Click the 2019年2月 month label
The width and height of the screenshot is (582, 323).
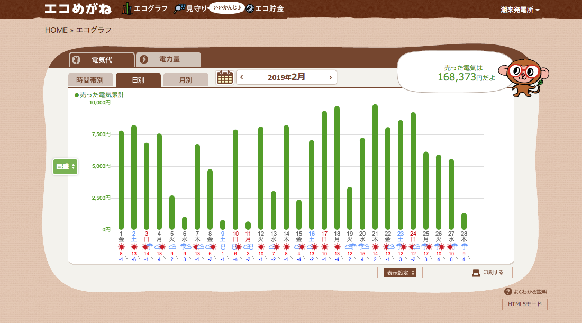point(286,77)
